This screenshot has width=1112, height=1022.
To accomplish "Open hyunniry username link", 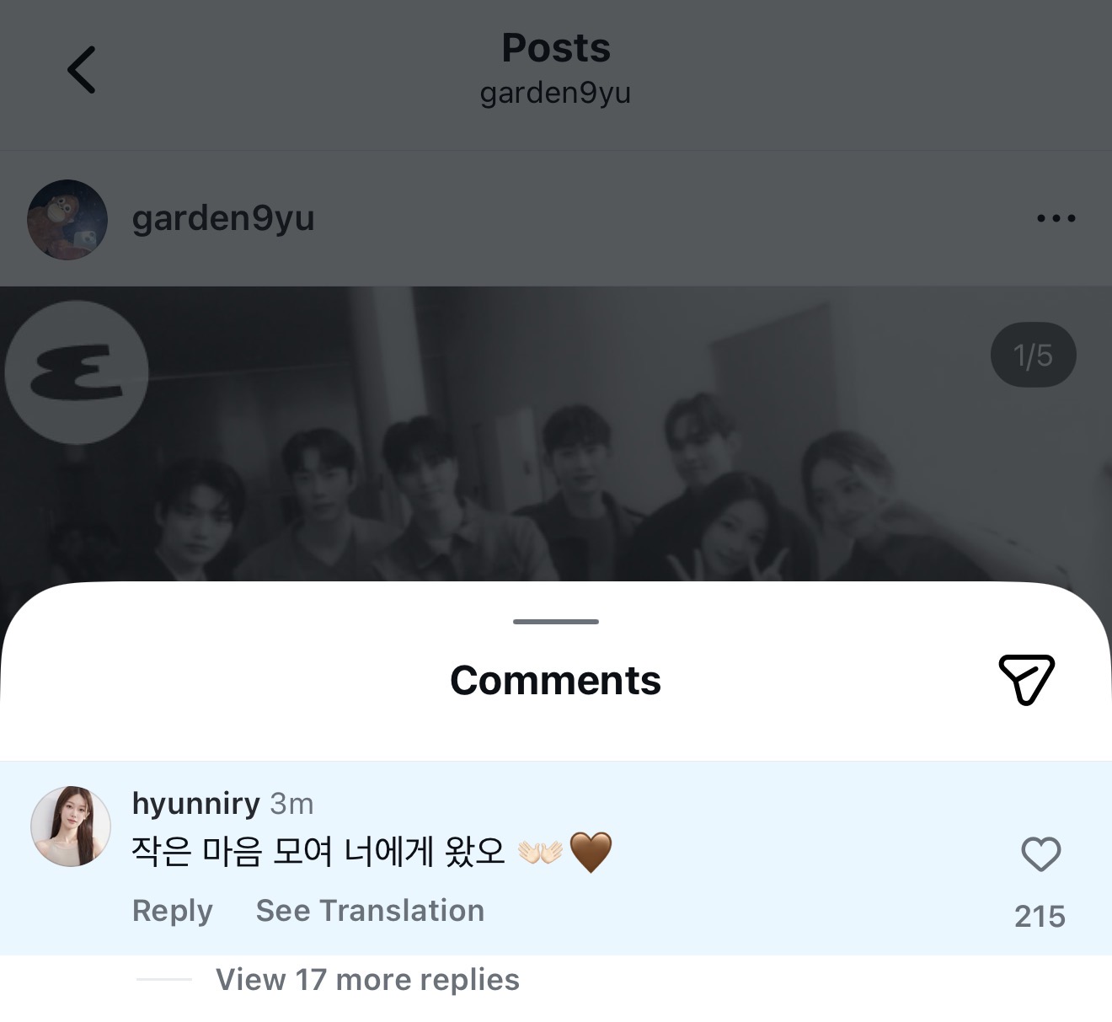I will [x=195, y=804].
